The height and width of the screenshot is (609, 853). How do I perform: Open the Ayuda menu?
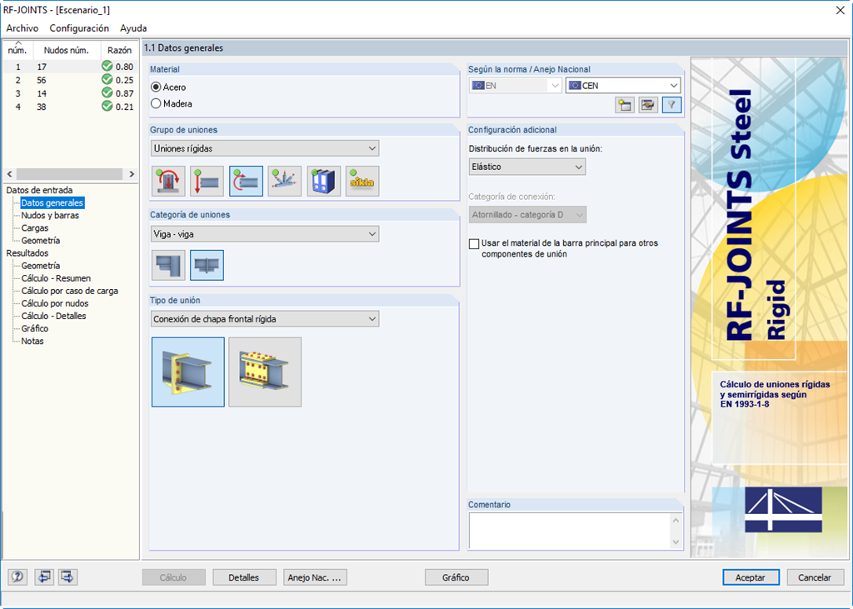(133, 27)
